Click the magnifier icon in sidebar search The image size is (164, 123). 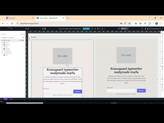pos(21,34)
